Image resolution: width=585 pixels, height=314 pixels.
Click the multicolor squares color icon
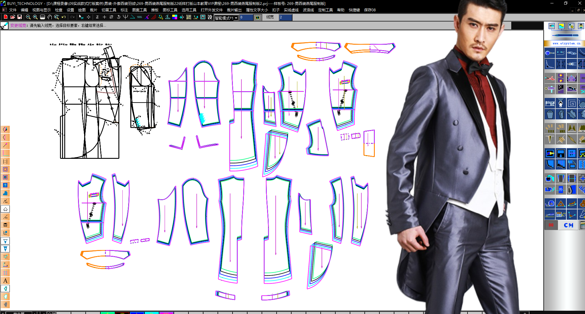click(x=174, y=17)
